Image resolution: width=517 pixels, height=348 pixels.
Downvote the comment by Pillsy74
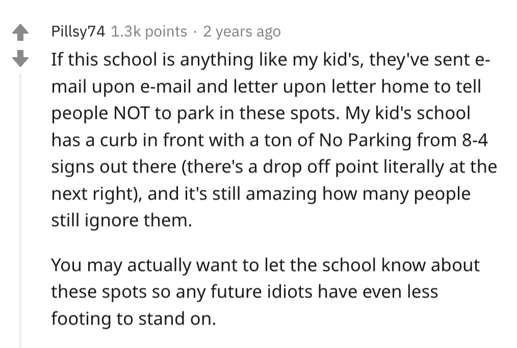click(x=20, y=58)
